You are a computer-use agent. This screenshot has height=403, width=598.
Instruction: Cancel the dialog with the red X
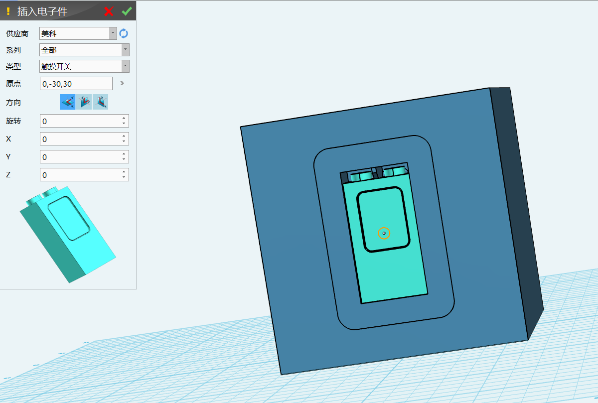(109, 11)
